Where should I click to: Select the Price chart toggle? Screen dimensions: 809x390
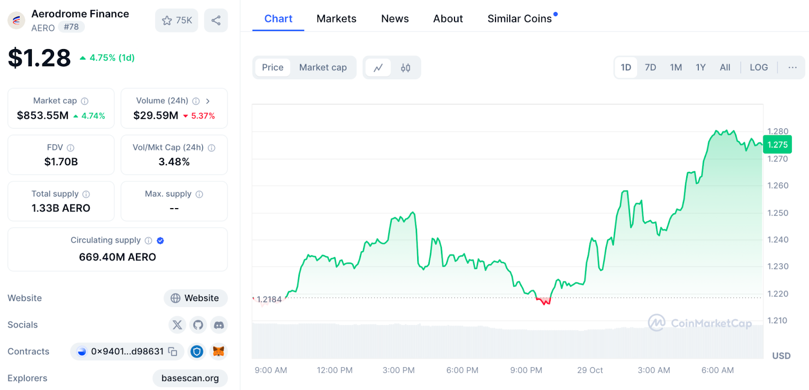point(273,68)
